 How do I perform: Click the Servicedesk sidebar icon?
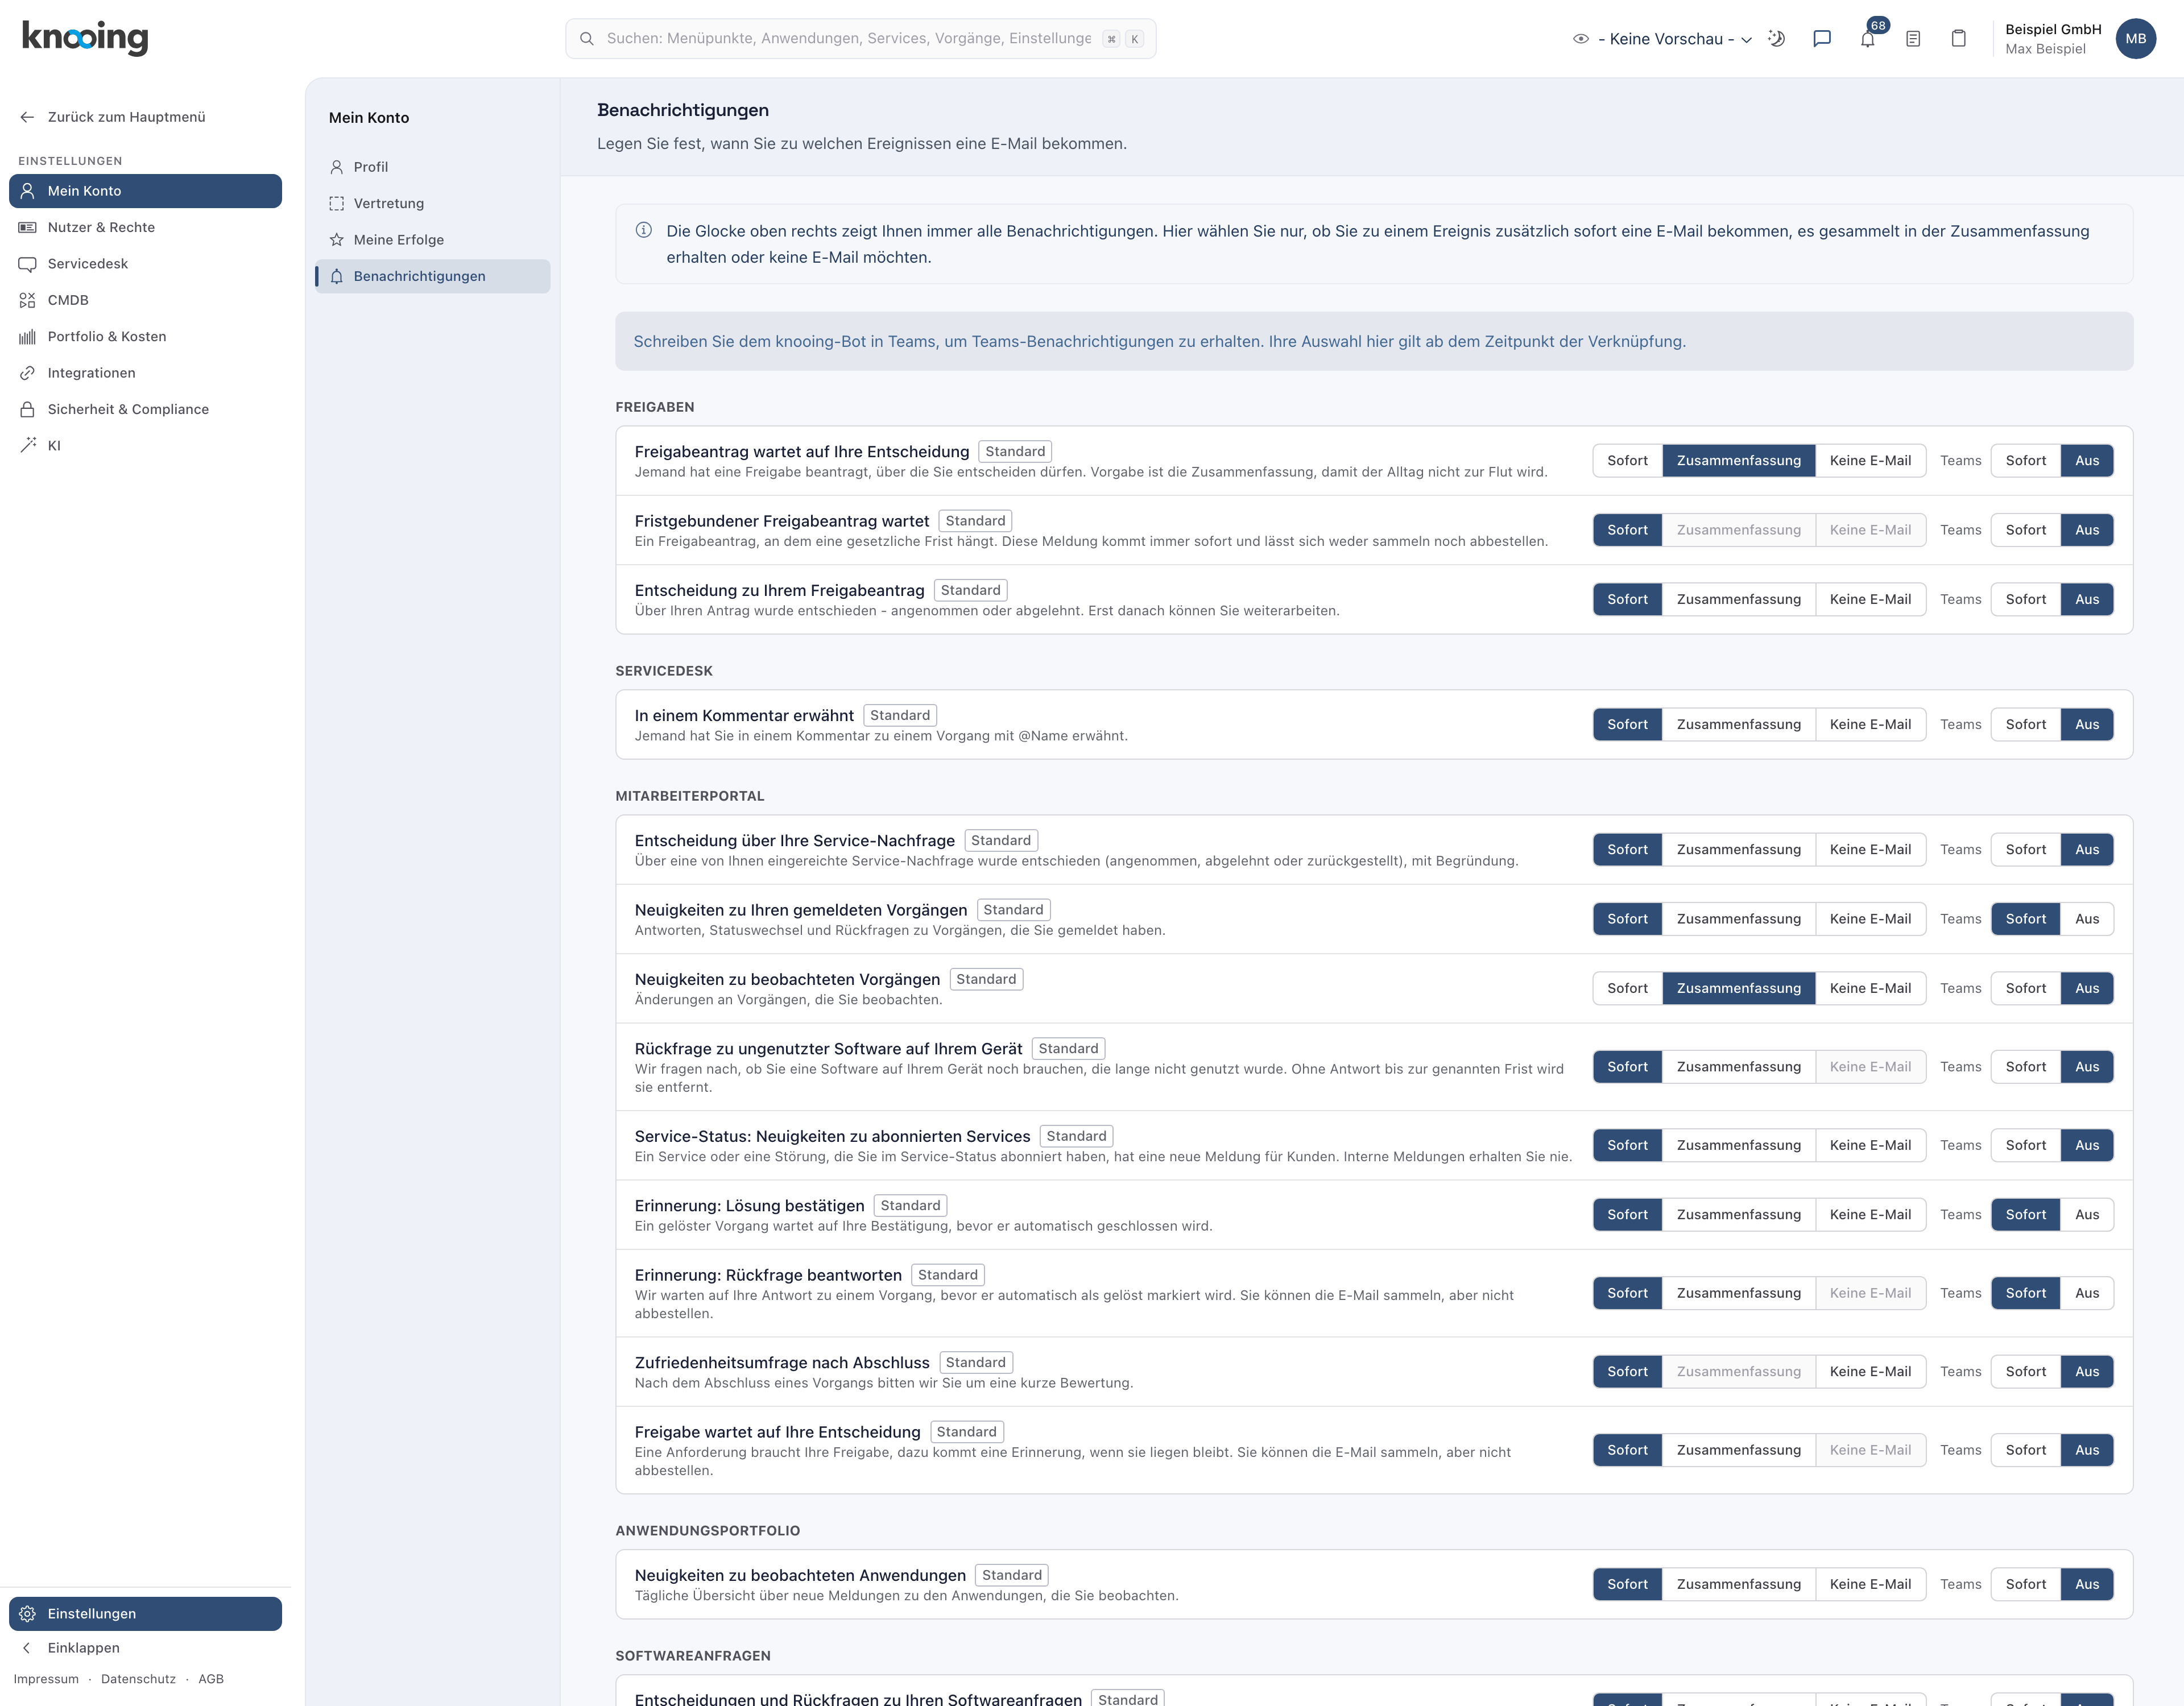28,264
